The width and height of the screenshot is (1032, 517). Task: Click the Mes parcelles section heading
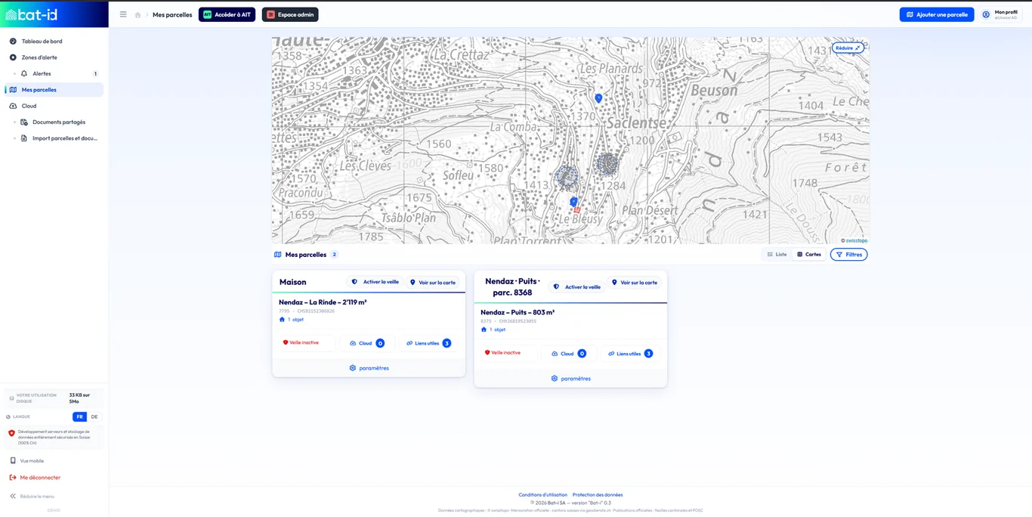pyautogui.click(x=306, y=255)
